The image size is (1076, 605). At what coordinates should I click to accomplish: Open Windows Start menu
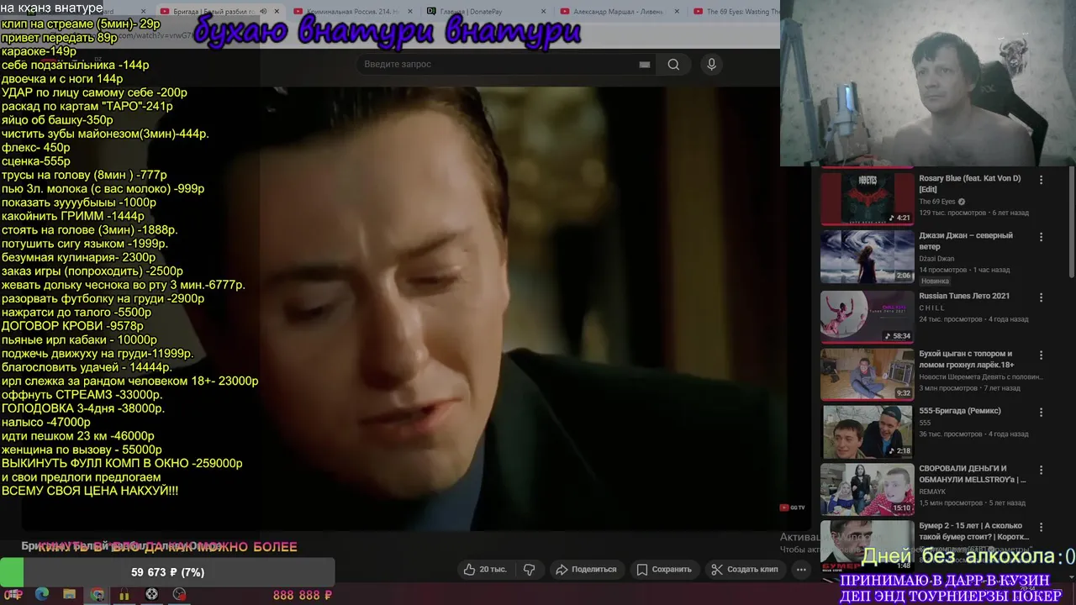pos(12,594)
